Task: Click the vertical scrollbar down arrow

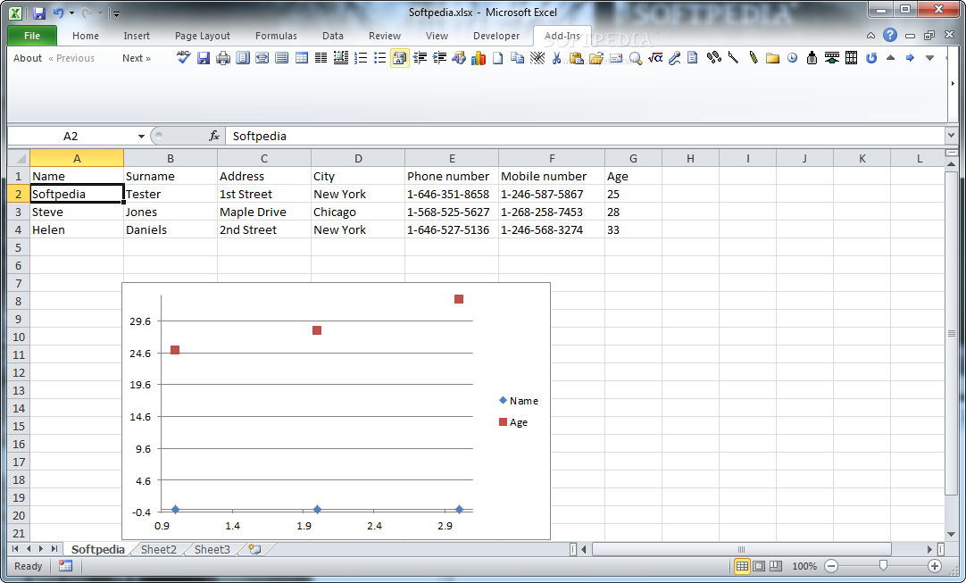Action: click(x=951, y=534)
